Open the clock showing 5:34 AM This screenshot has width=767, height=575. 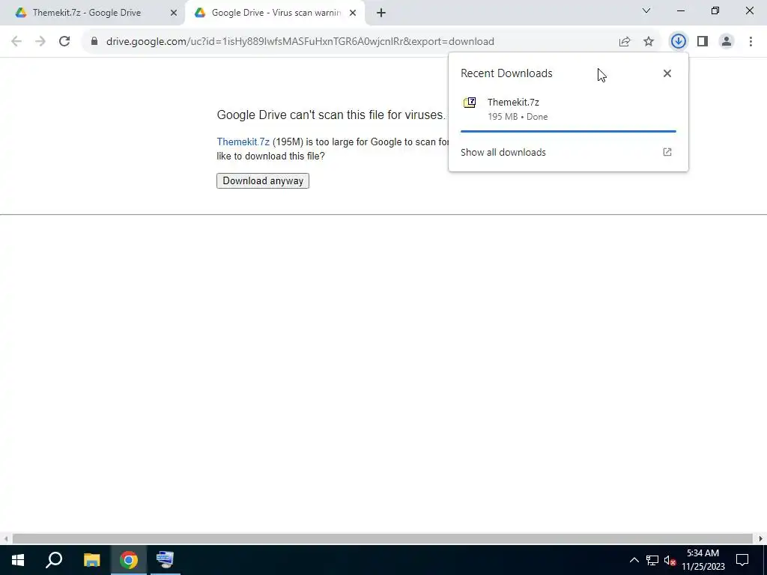[703, 560]
